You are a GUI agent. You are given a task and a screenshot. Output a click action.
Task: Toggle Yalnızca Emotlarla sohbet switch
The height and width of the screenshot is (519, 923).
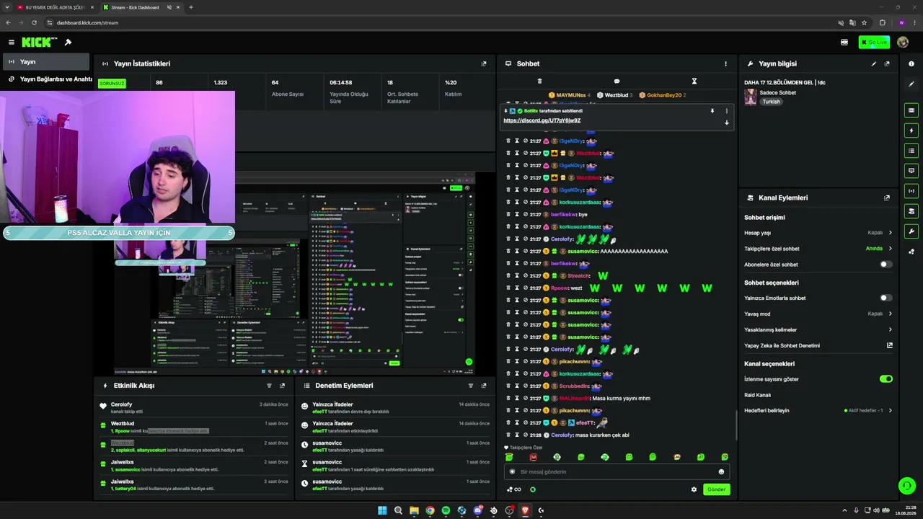pos(886,298)
